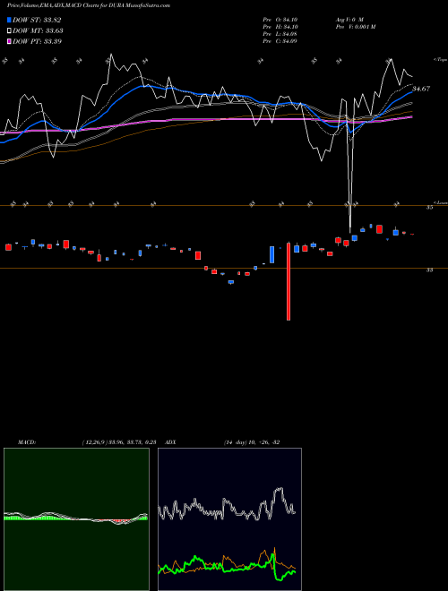Click the long red candlestick with deep wick

tap(289, 281)
